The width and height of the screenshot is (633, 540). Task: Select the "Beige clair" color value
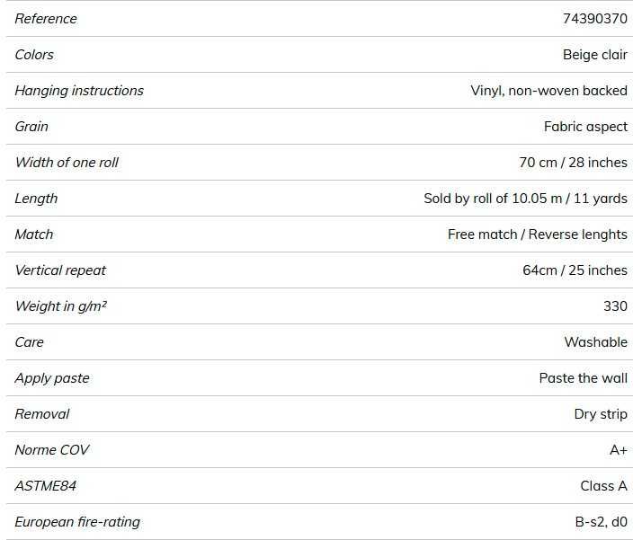[x=594, y=55]
